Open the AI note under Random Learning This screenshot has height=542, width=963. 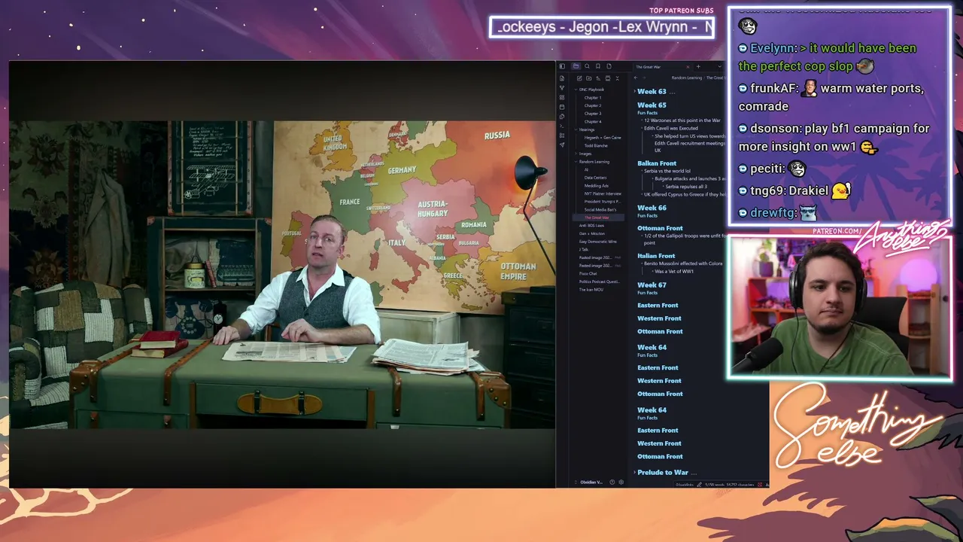(x=587, y=169)
